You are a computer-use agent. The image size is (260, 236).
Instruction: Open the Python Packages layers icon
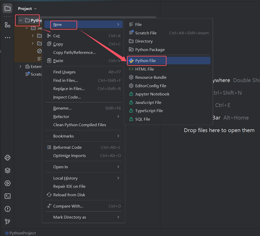click(7, 171)
